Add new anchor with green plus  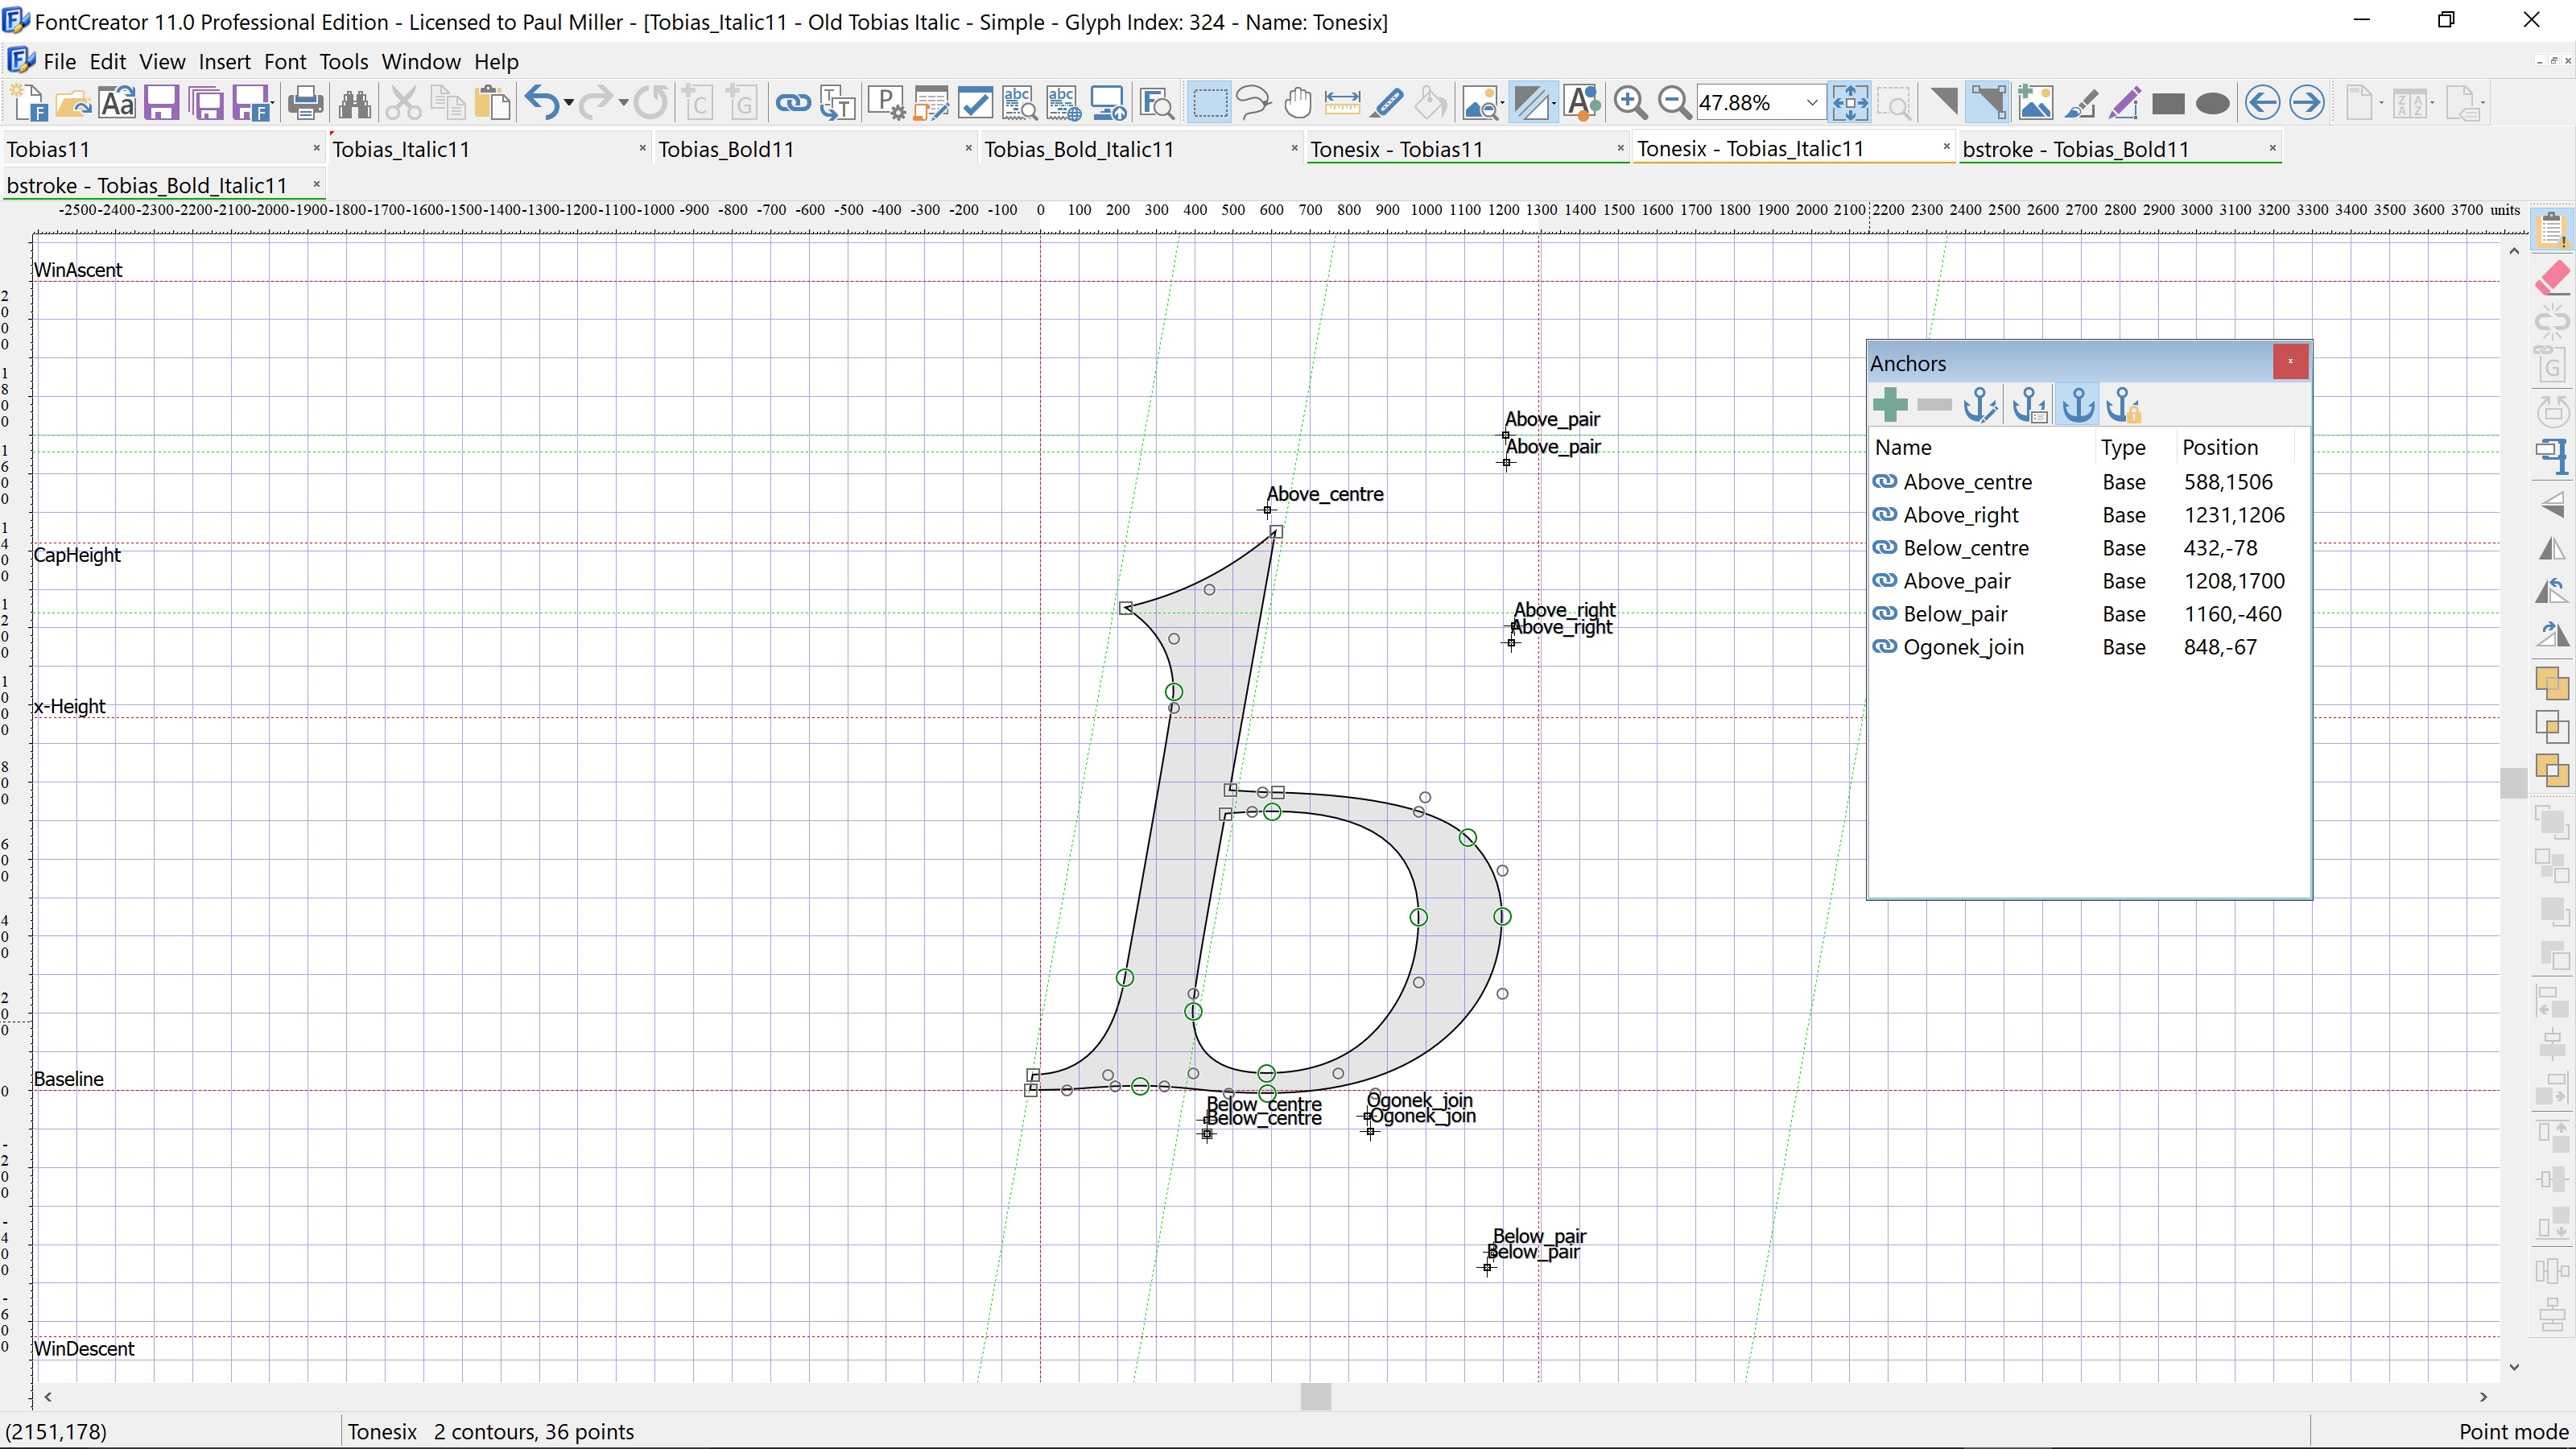pos(1890,405)
